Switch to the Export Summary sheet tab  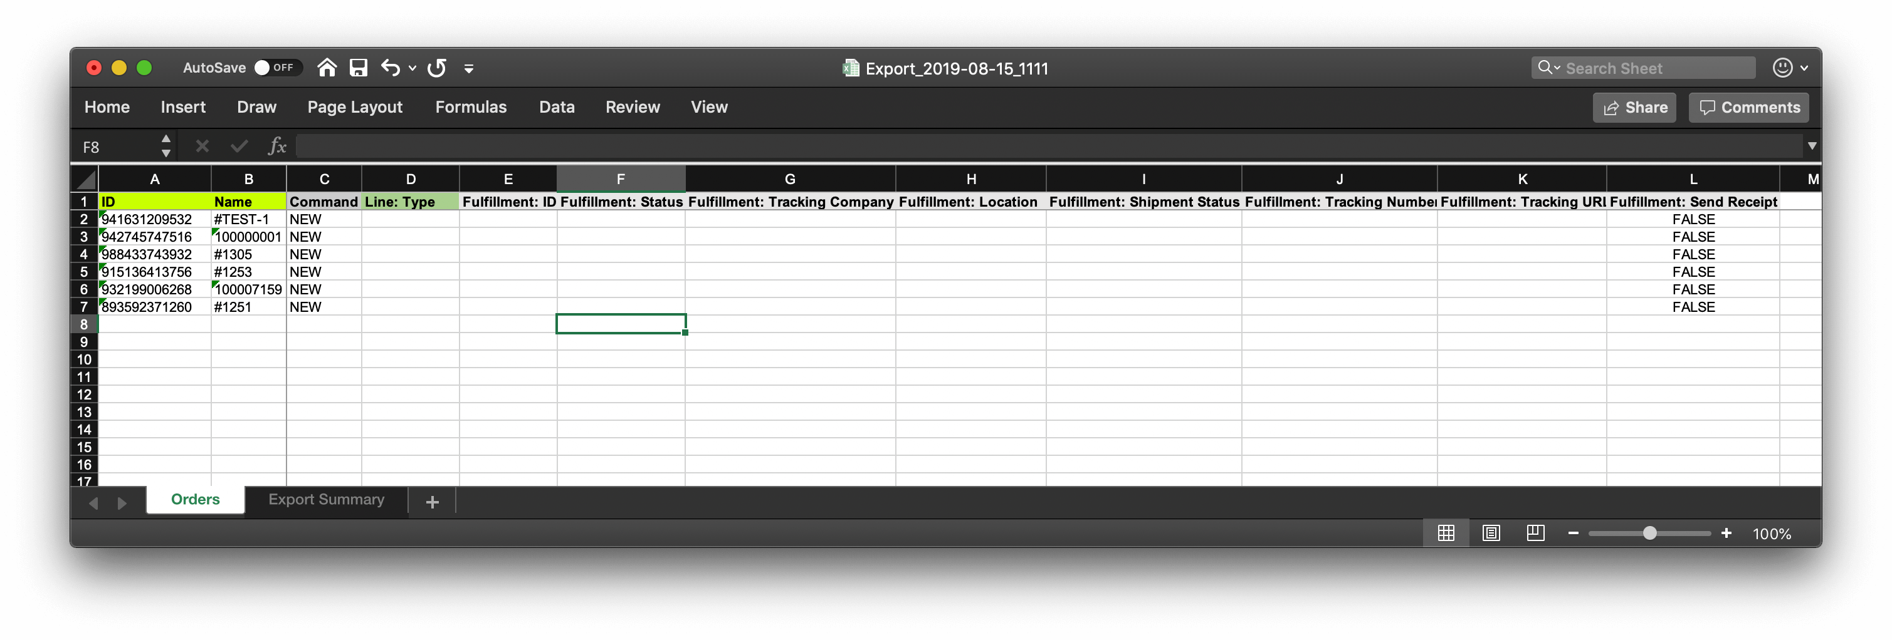326,500
